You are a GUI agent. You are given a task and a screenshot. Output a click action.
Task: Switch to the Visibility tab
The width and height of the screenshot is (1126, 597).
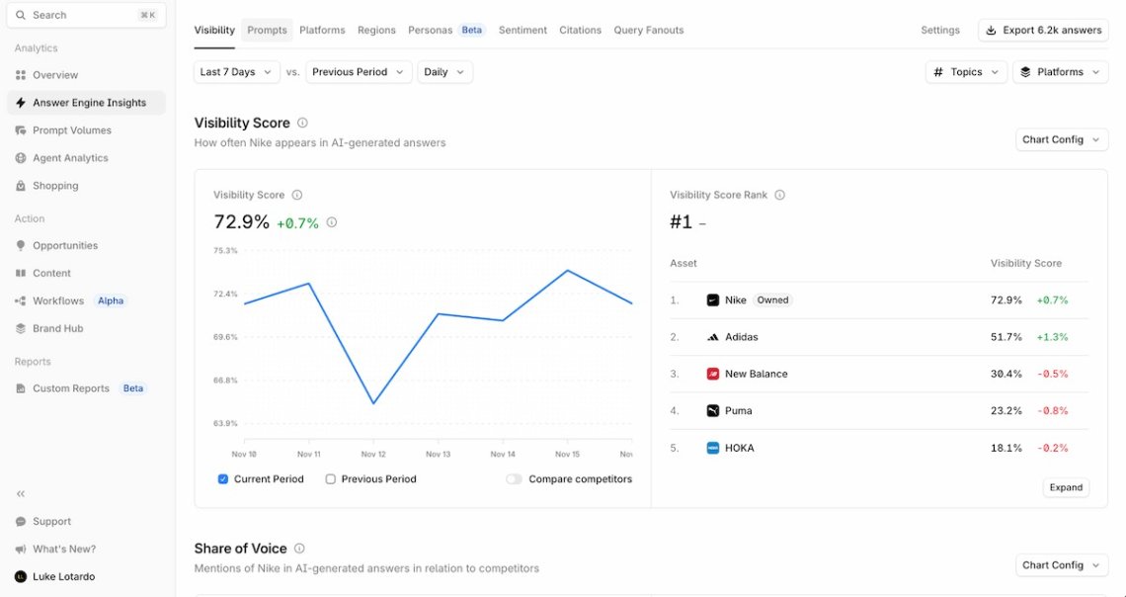click(214, 31)
